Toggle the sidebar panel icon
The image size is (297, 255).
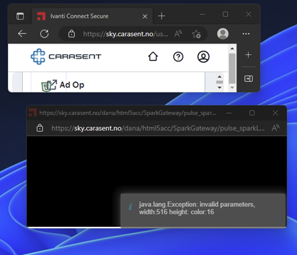pyautogui.click(x=249, y=78)
